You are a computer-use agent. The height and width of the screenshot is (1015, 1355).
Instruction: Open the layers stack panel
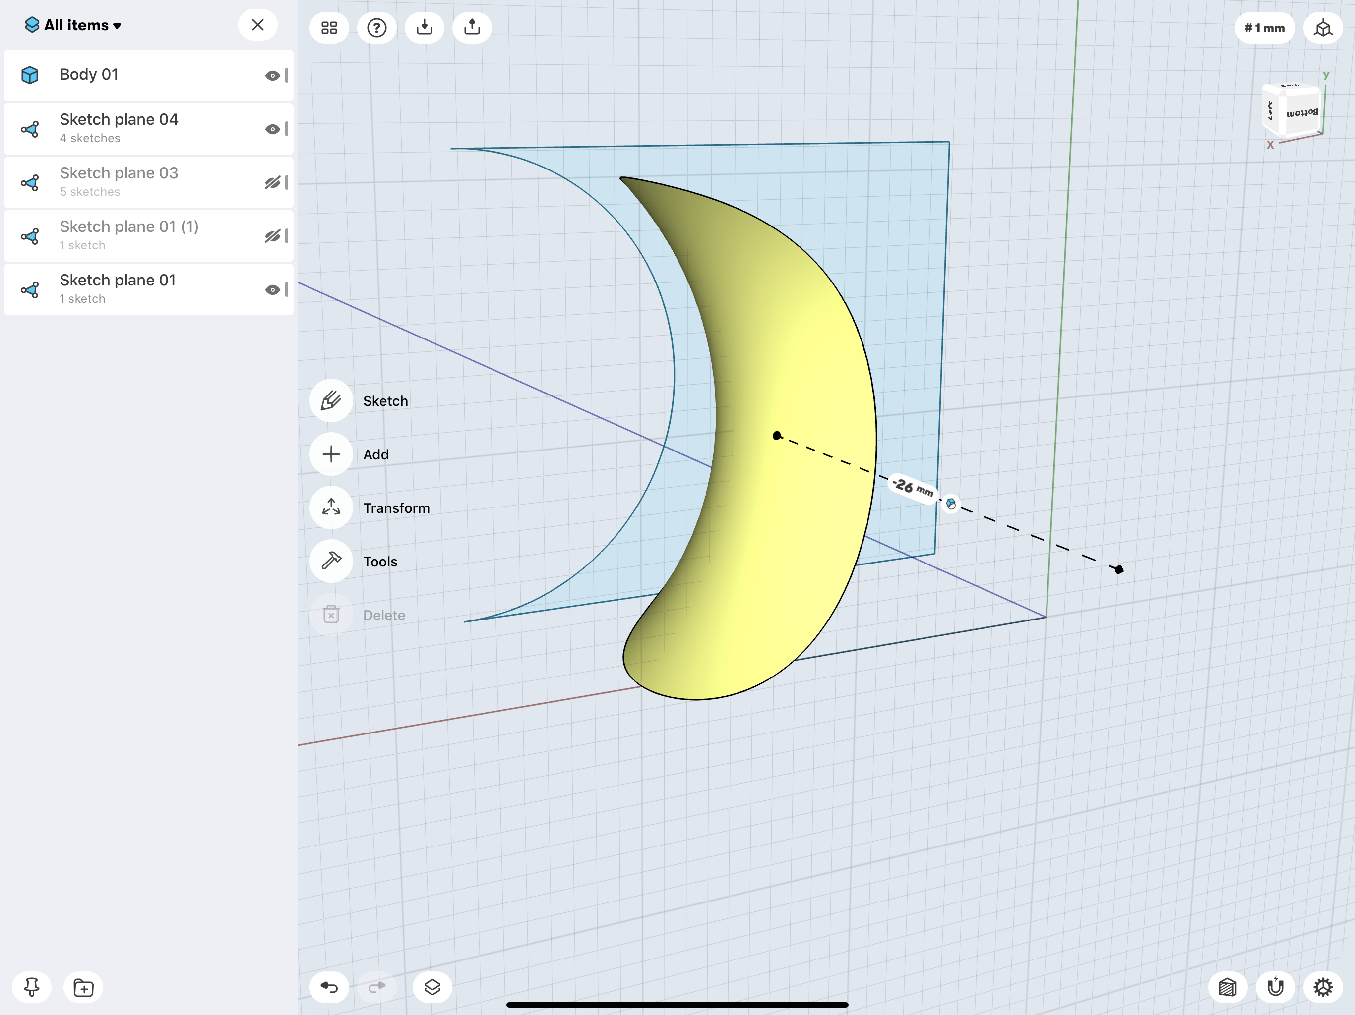pos(432,987)
